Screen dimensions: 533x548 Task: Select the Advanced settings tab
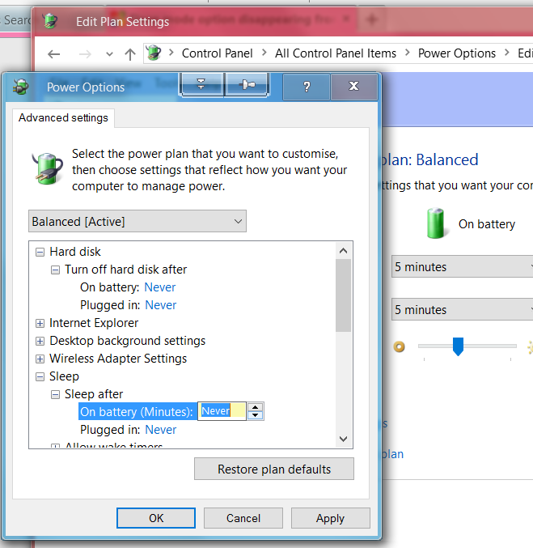63,118
